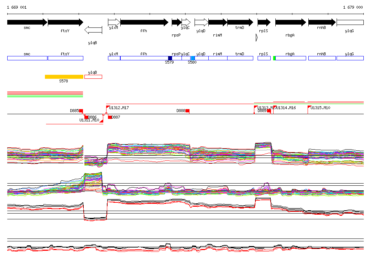Select the blue ylqG annotation box
The height and width of the screenshot is (258, 371).
pos(350,58)
